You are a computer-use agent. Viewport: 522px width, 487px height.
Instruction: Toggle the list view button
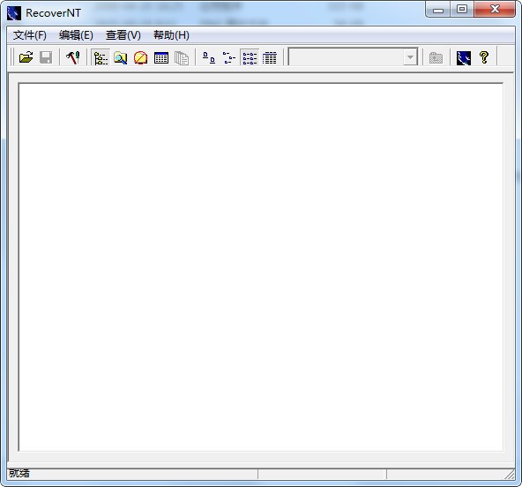point(250,57)
